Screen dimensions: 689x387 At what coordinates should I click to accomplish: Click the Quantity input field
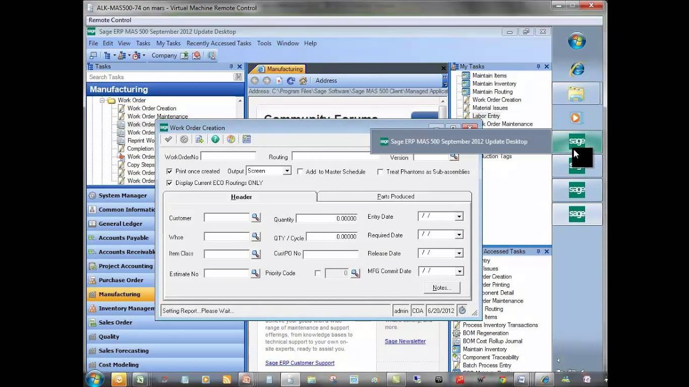pyautogui.click(x=327, y=219)
